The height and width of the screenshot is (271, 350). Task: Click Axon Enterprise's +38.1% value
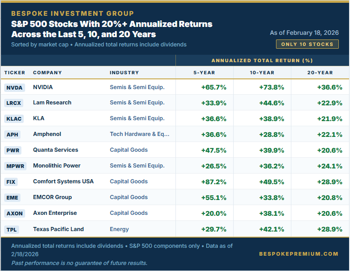[x=272, y=213]
